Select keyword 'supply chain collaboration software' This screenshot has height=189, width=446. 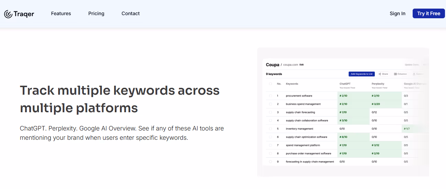(307, 120)
